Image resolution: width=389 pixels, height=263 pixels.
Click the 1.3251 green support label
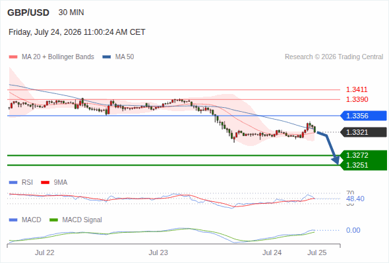point(357,165)
